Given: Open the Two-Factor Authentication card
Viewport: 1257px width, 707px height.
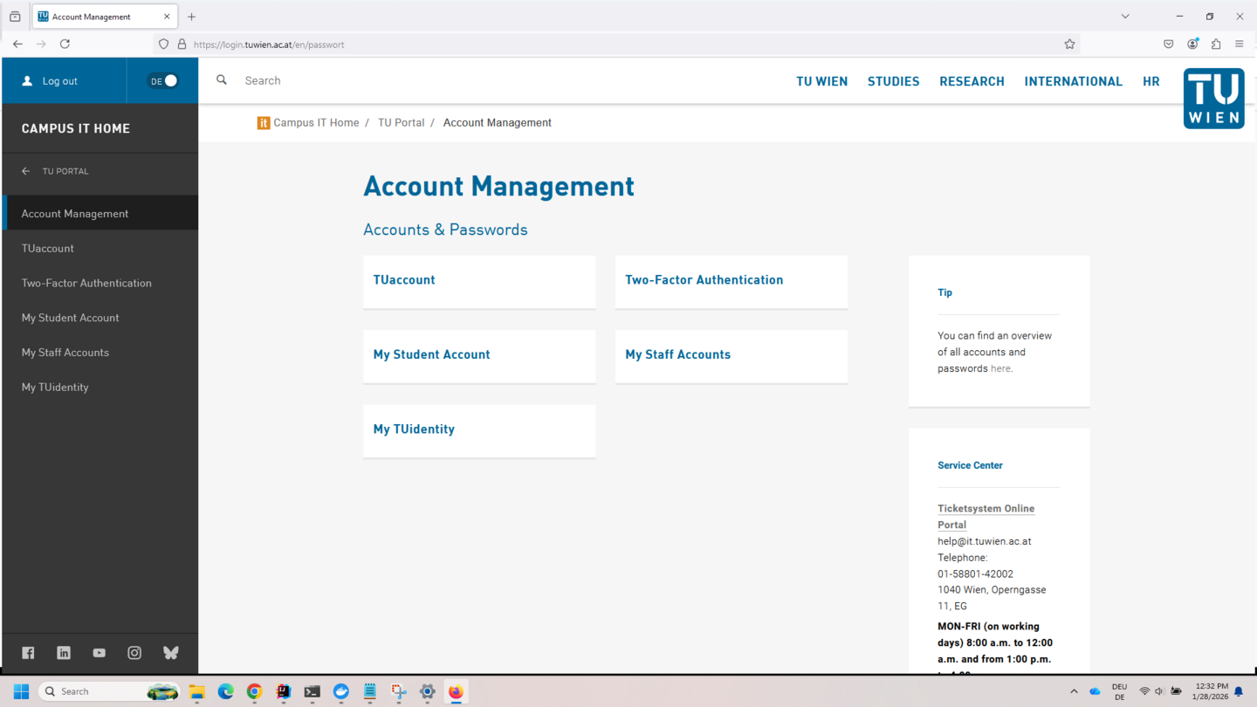Looking at the screenshot, I should point(731,281).
